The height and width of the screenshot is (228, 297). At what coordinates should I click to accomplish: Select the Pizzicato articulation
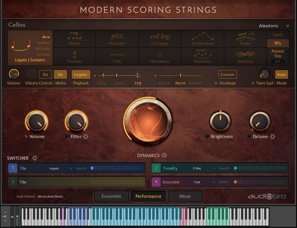tap(117, 39)
